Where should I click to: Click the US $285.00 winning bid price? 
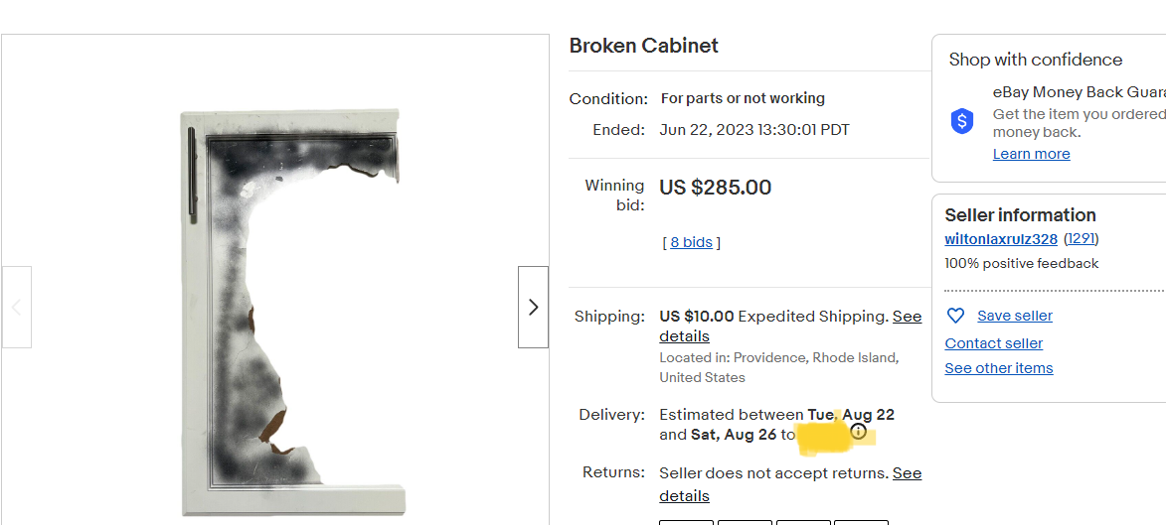click(x=715, y=188)
